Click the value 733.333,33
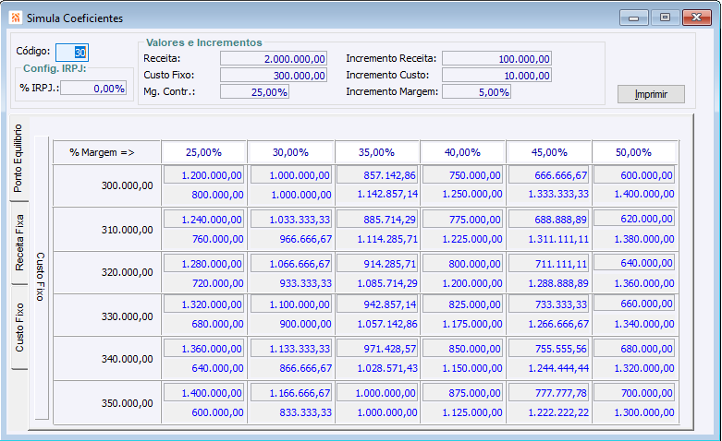The width and height of the screenshot is (722, 441). pos(548,304)
